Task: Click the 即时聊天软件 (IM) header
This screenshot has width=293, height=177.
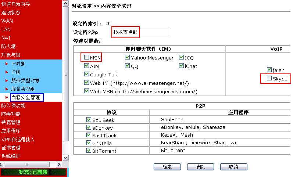Action: (x=149, y=49)
